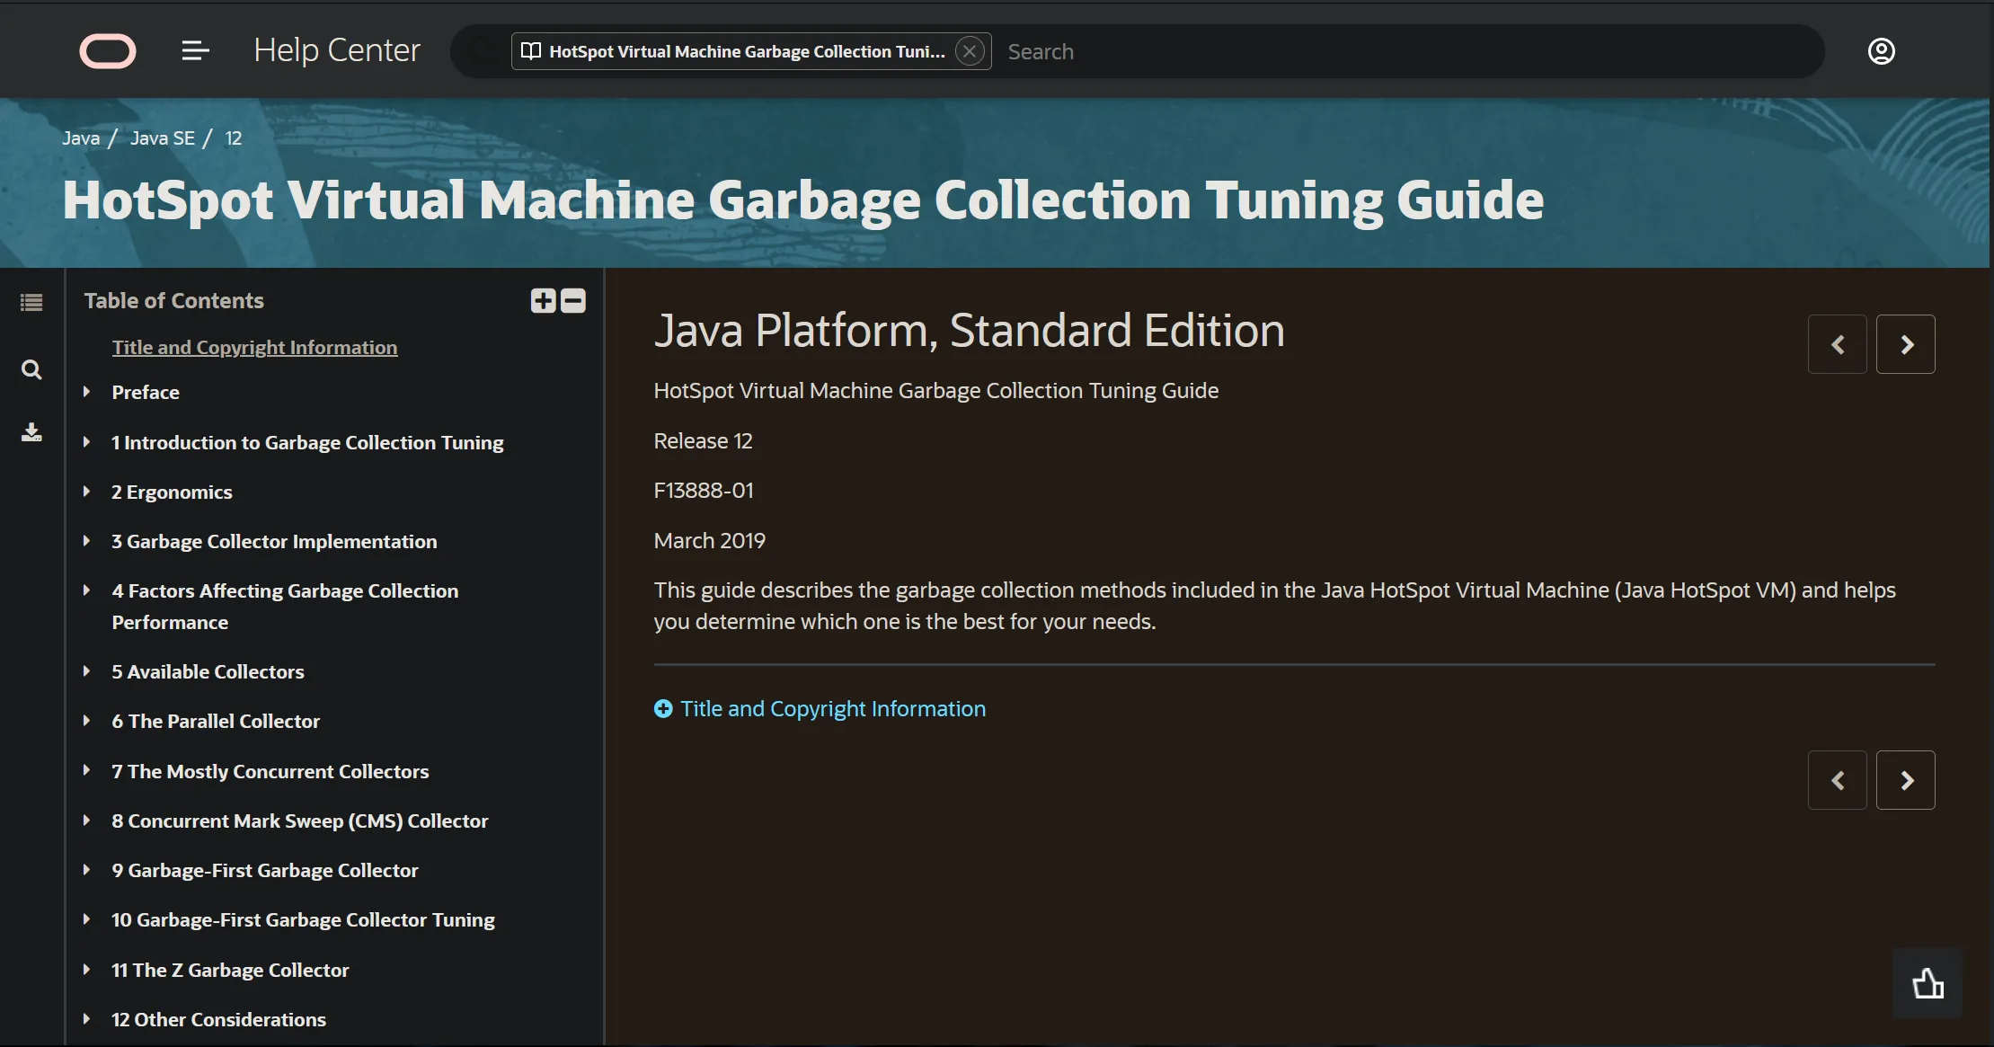Click the download icon in the sidebar
This screenshot has height=1047, width=1994.
click(x=31, y=432)
